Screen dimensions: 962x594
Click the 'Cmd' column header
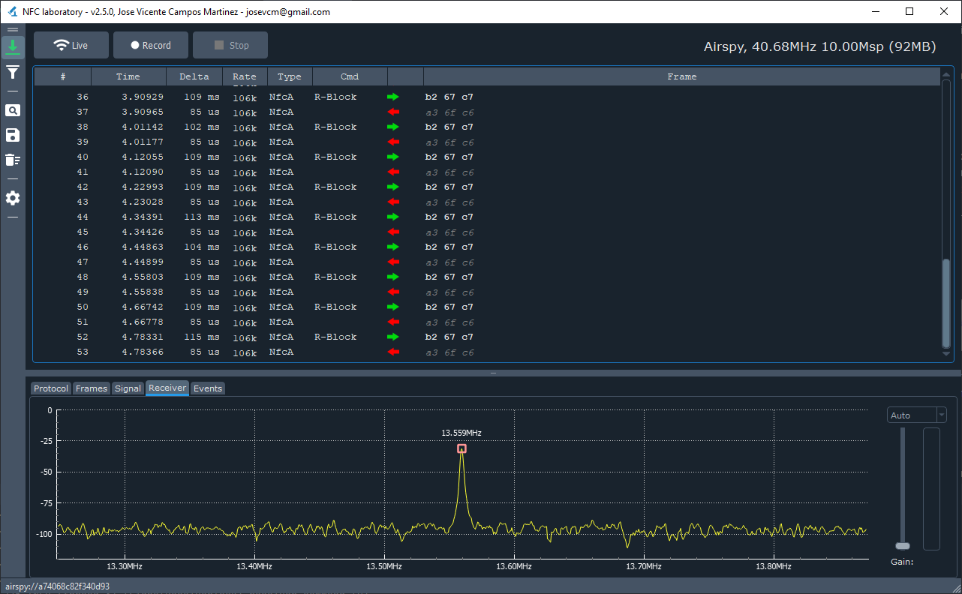tap(350, 76)
